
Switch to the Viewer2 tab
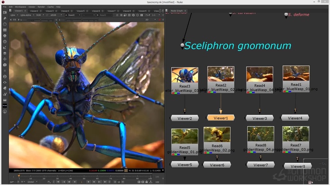point(34,11)
